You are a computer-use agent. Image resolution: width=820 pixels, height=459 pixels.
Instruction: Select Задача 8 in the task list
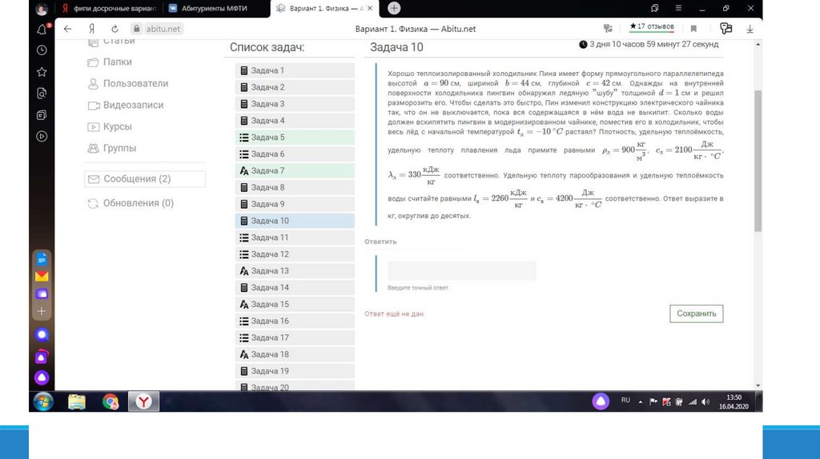click(295, 187)
